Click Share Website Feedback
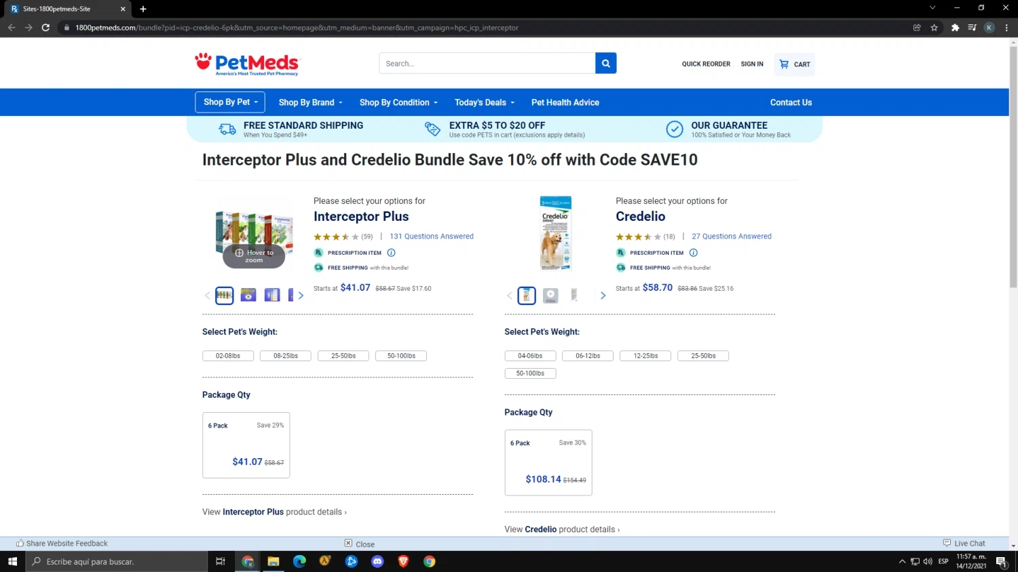 (x=62, y=544)
